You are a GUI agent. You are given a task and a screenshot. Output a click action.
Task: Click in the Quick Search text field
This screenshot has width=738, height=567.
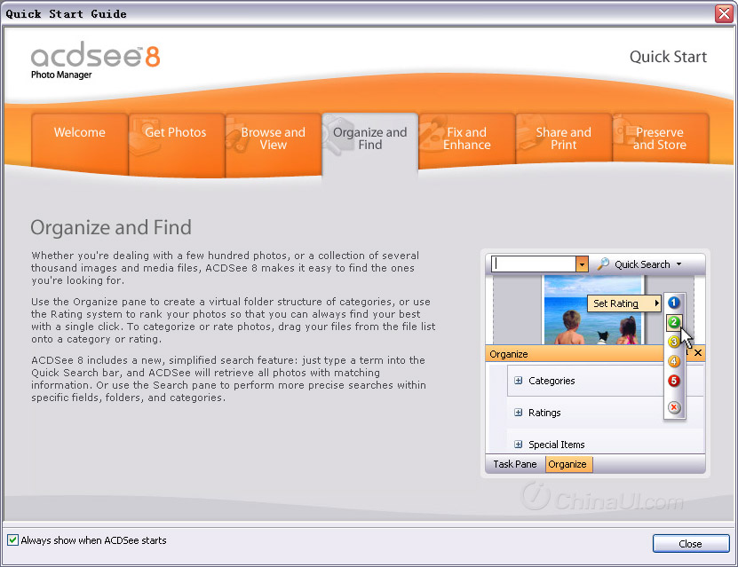(x=534, y=264)
